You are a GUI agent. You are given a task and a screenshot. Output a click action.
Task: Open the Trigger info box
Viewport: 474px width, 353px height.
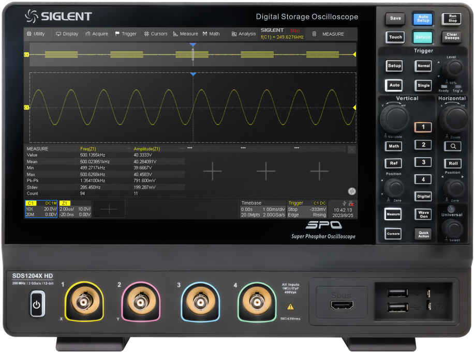(307, 209)
